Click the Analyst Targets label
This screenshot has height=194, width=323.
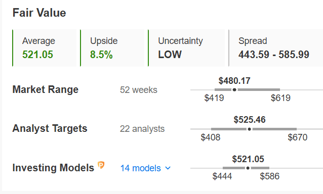point(50,129)
